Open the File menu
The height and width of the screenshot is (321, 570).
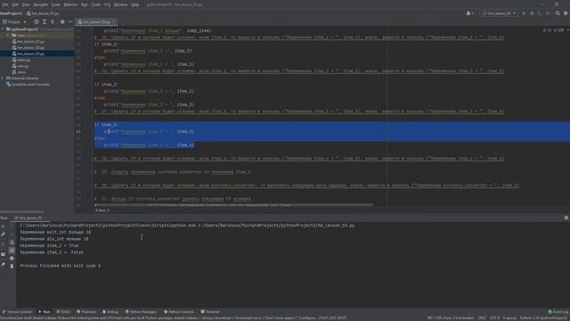[x=5, y=4]
